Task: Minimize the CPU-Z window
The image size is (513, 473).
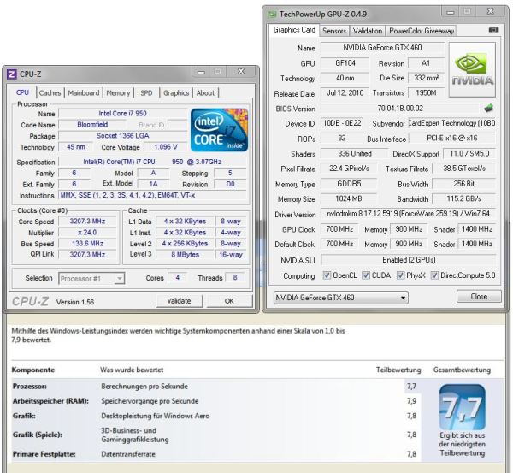Action: point(201,74)
